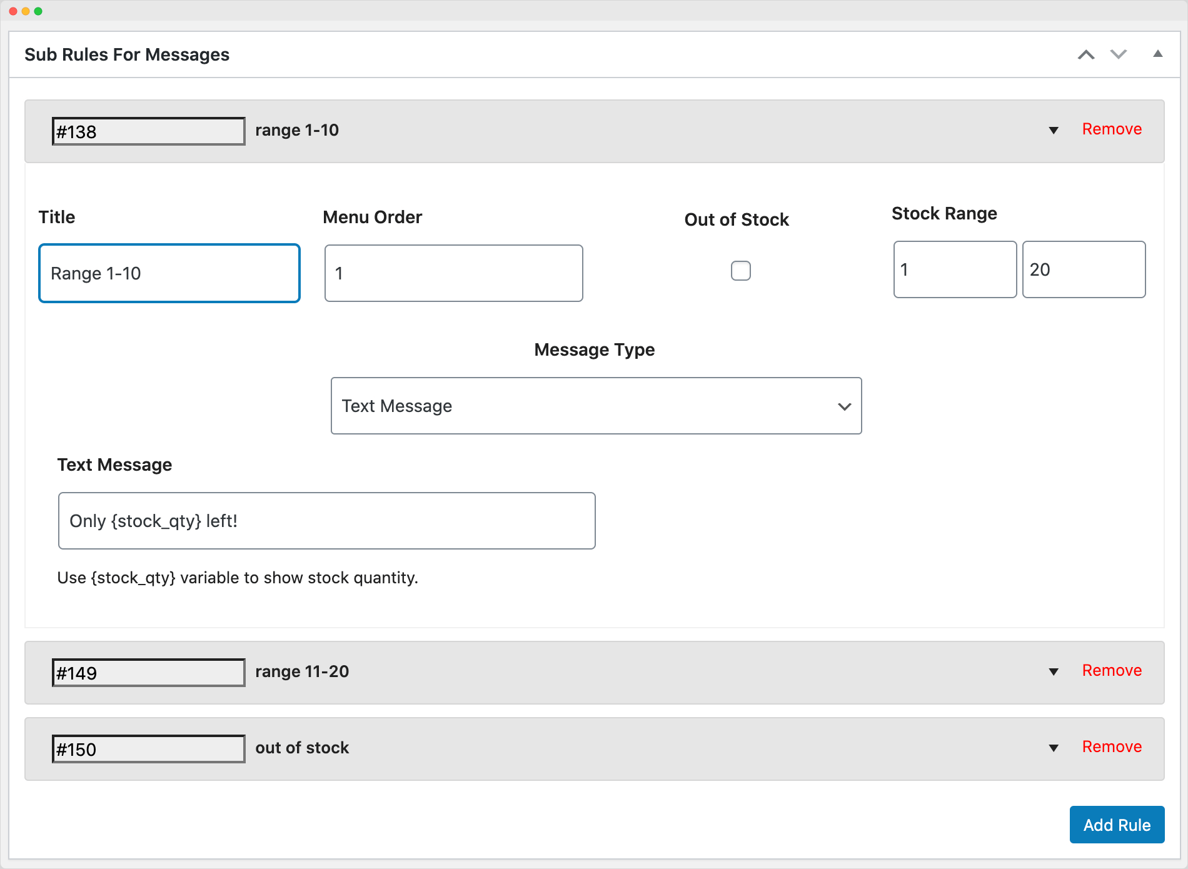This screenshot has height=869, width=1188.
Task: Remove the range 1-10 rule
Action: [x=1111, y=129]
